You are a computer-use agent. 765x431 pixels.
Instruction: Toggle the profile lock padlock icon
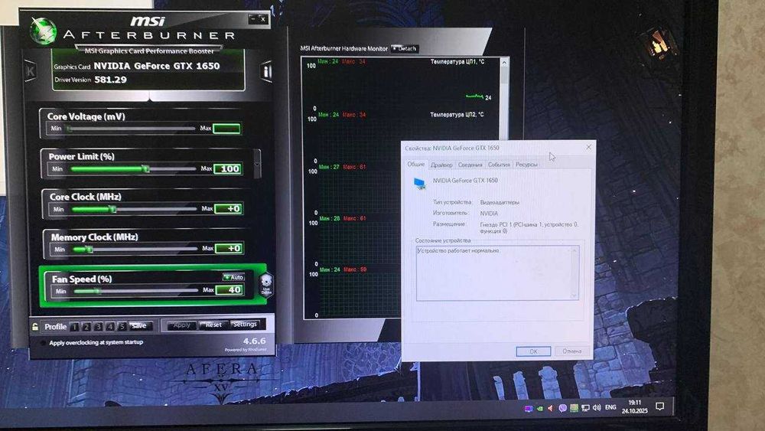[35, 327]
